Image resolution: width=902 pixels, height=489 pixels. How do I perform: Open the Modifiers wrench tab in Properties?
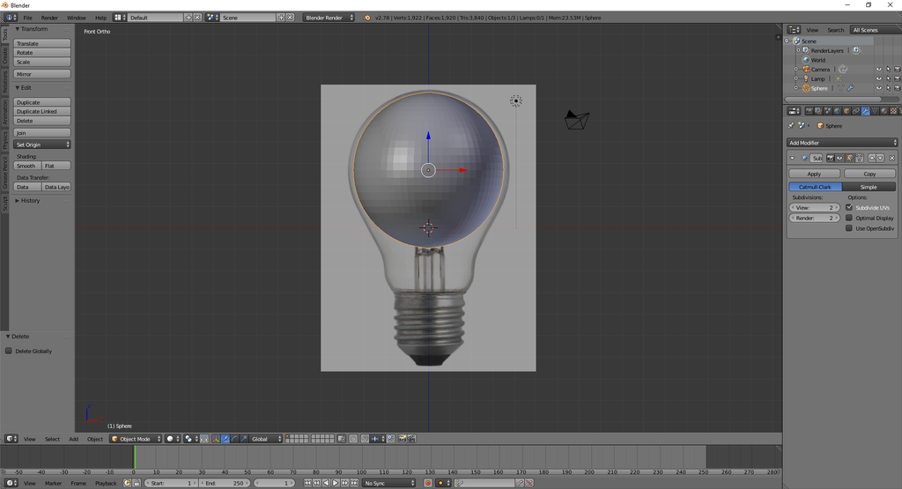pyautogui.click(x=865, y=111)
